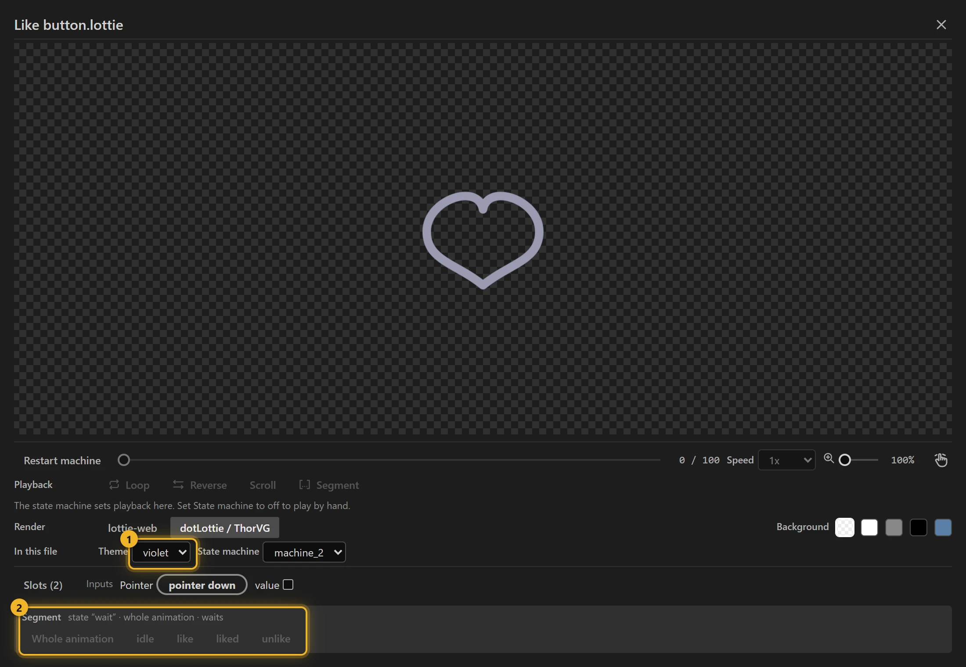The image size is (966, 667).
Task: Click the 100% zoom value
Action: 902,460
